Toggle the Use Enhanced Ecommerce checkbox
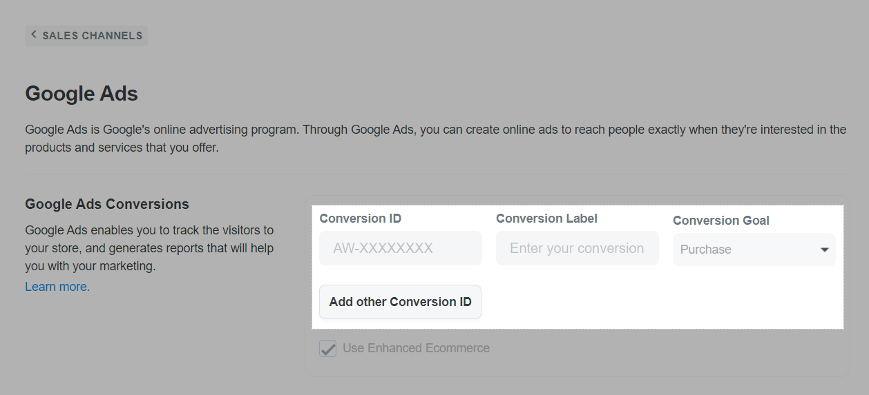 coord(327,348)
